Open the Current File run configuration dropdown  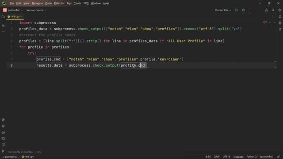(x=223, y=10)
